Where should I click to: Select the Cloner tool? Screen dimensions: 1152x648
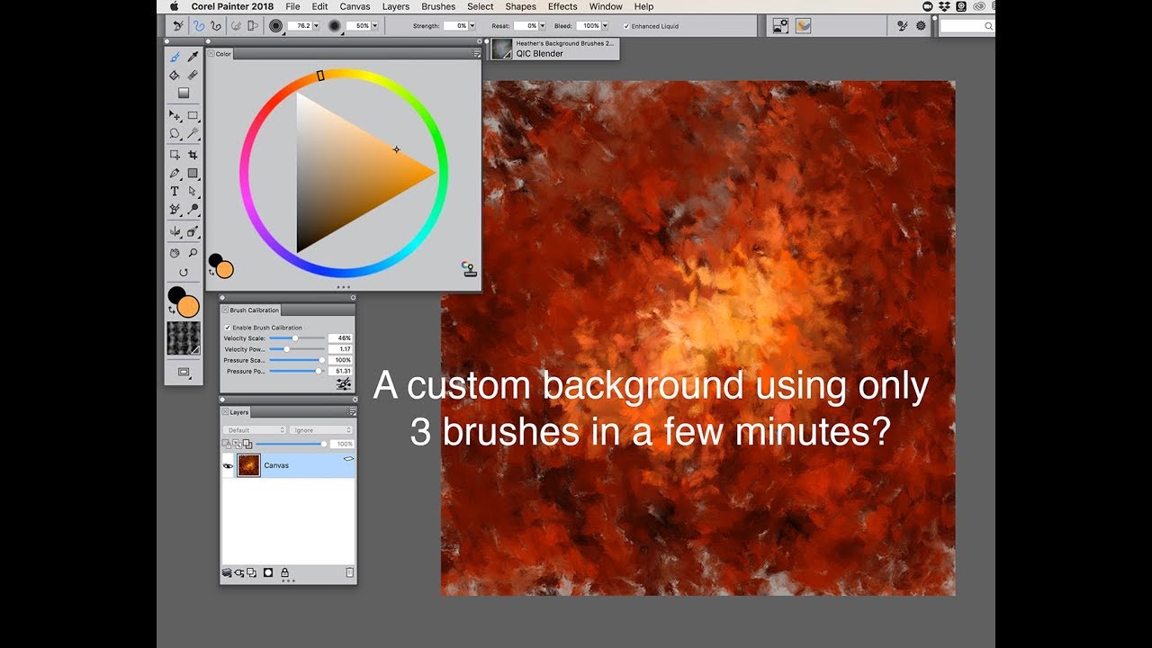point(175,210)
